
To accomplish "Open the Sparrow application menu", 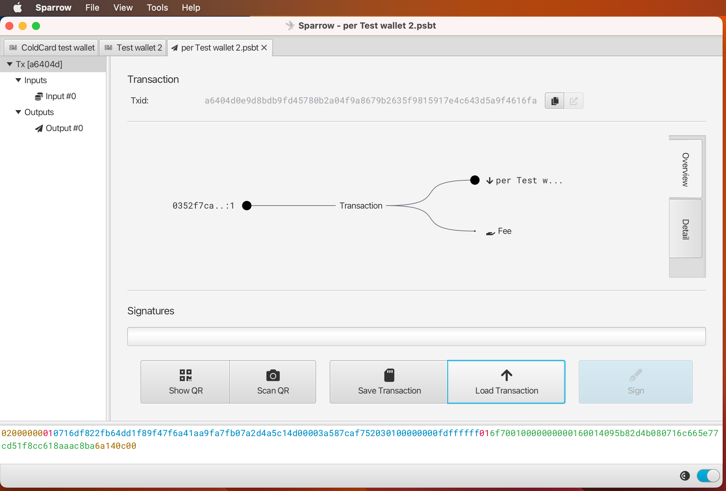I will tap(53, 8).
